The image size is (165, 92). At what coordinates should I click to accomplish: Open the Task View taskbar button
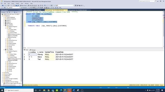pos(40,90)
